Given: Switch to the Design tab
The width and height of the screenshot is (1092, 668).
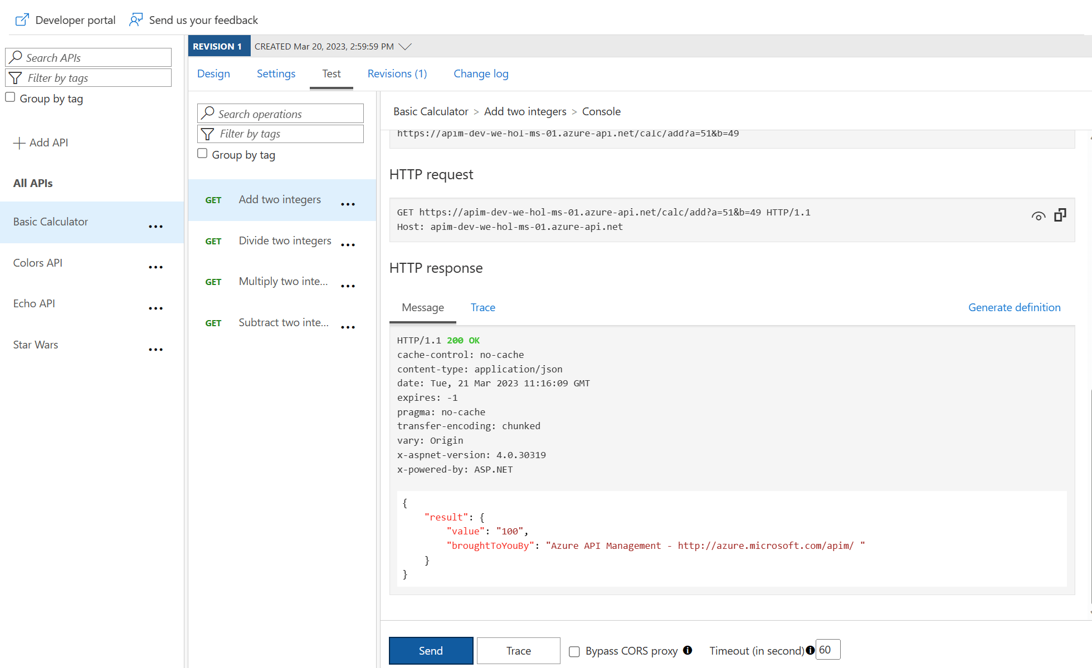Looking at the screenshot, I should tap(213, 73).
